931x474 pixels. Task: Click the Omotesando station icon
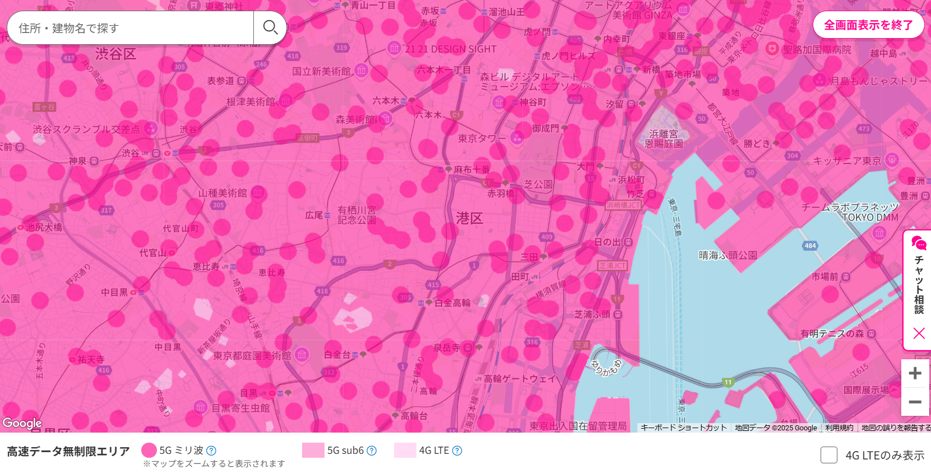click(242, 81)
